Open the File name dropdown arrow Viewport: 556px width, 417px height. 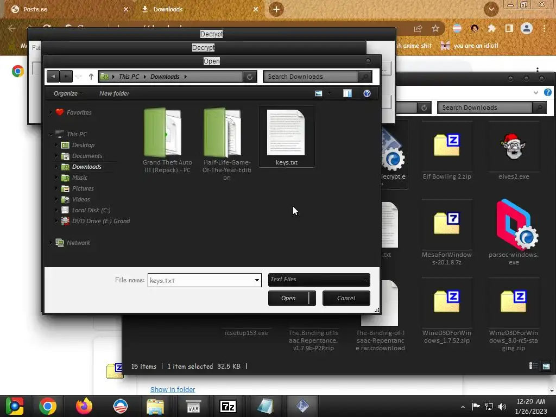(257, 280)
